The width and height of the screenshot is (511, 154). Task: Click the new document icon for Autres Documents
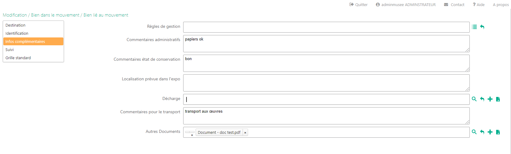click(498, 132)
